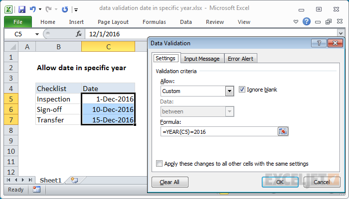Click cell with 10-Dec-2016
349x199 pixels.
click(x=108, y=109)
